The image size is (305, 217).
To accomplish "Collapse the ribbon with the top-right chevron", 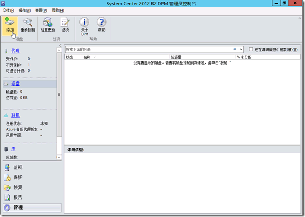I will (300, 18).
